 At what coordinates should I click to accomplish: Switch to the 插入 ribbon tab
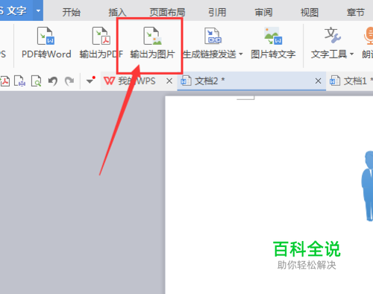click(117, 12)
